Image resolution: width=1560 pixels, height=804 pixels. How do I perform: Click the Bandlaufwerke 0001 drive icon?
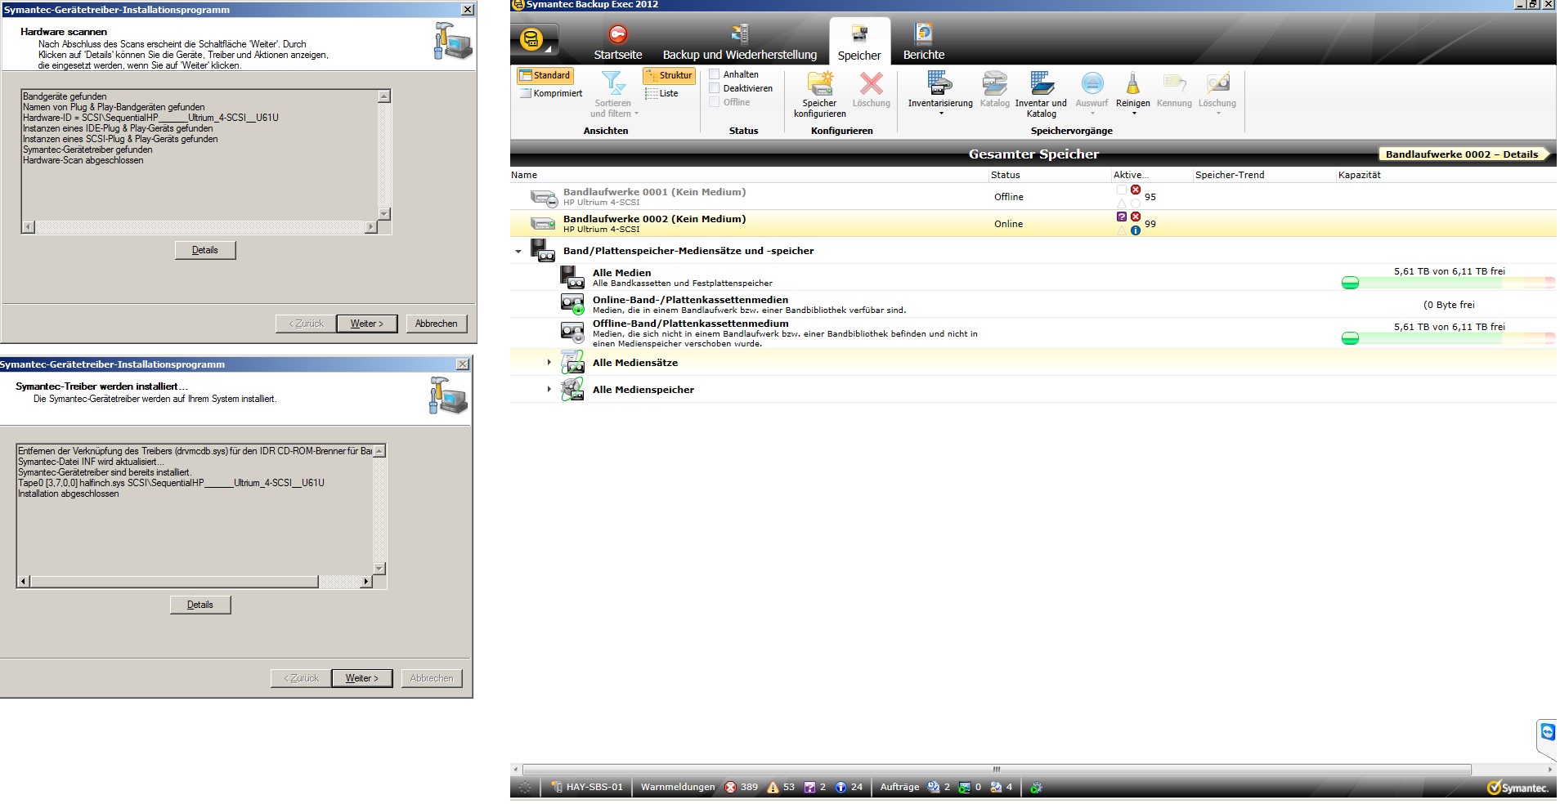(544, 198)
